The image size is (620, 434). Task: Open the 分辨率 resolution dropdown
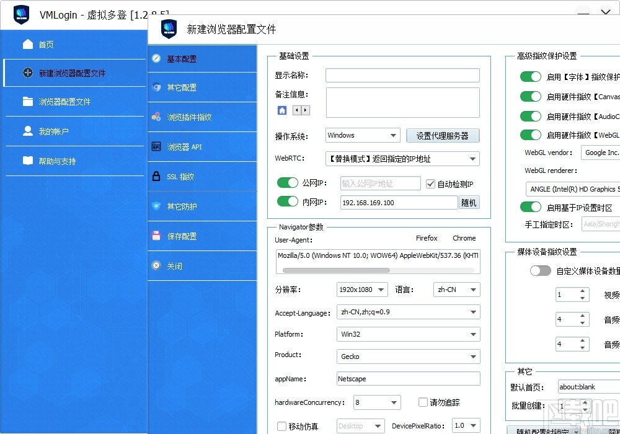[x=362, y=289]
